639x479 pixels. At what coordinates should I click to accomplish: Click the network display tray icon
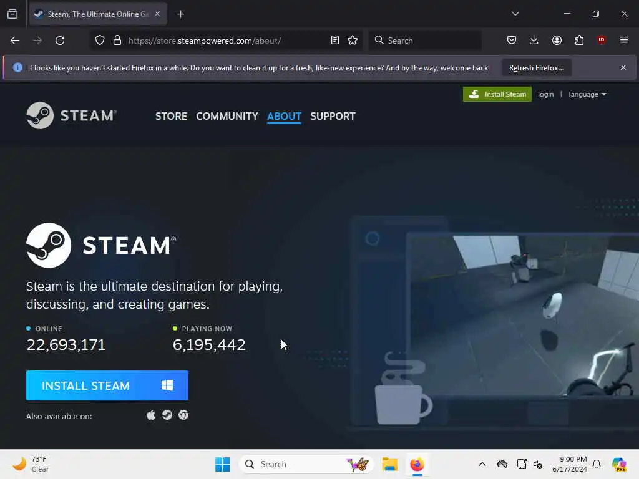point(522,464)
